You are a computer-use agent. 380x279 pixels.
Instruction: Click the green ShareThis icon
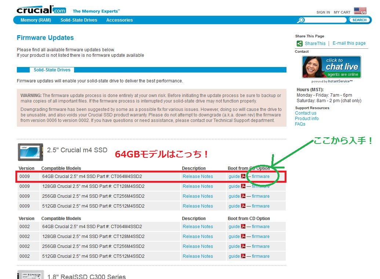tap(300, 44)
